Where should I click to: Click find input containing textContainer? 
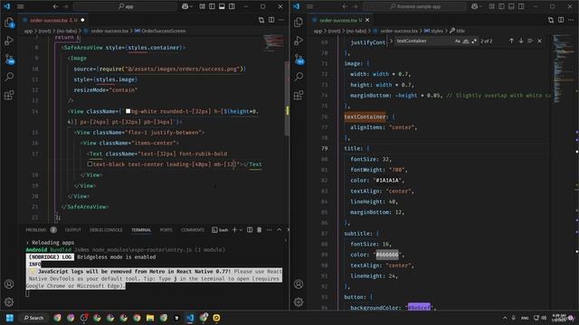click(423, 41)
